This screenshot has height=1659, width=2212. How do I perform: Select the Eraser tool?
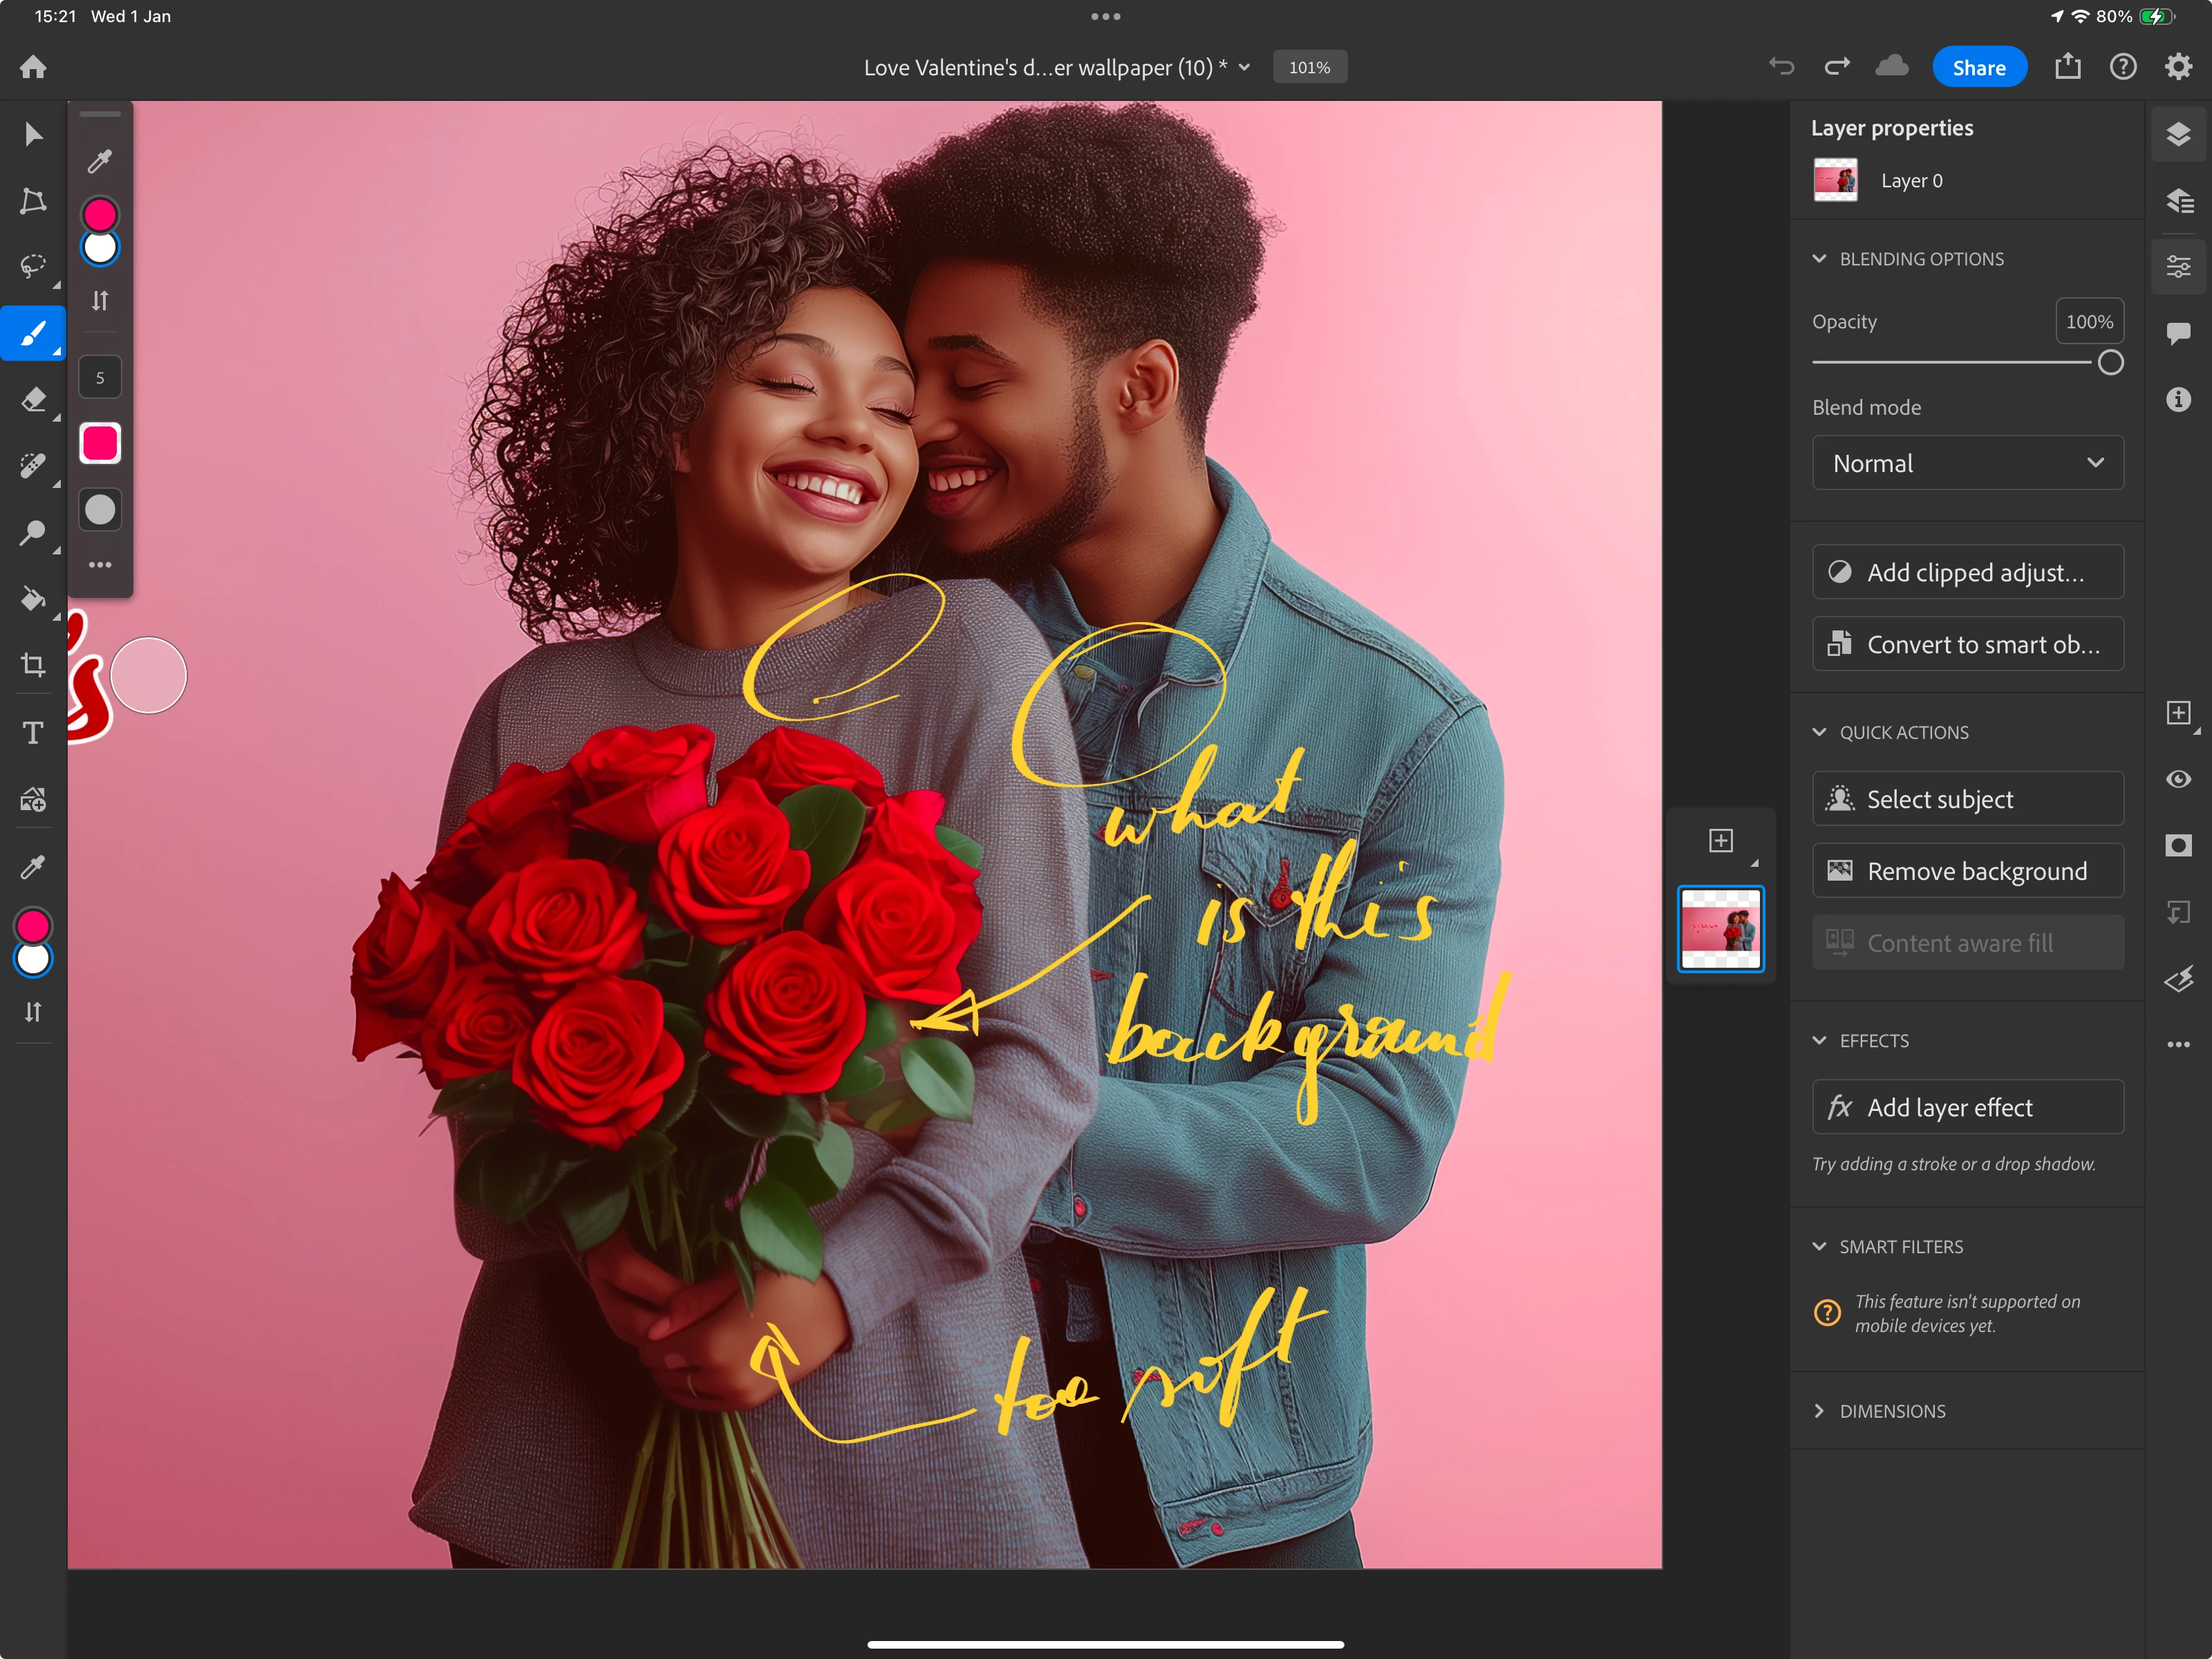(33, 399)
